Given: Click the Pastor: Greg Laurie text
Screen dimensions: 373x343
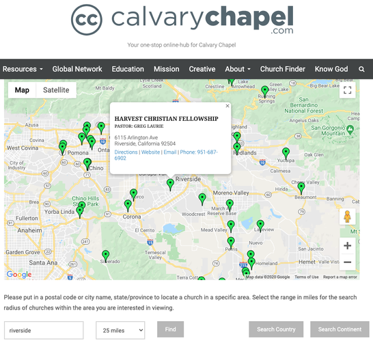Looking at the screenshot, I should coord(139,126).
